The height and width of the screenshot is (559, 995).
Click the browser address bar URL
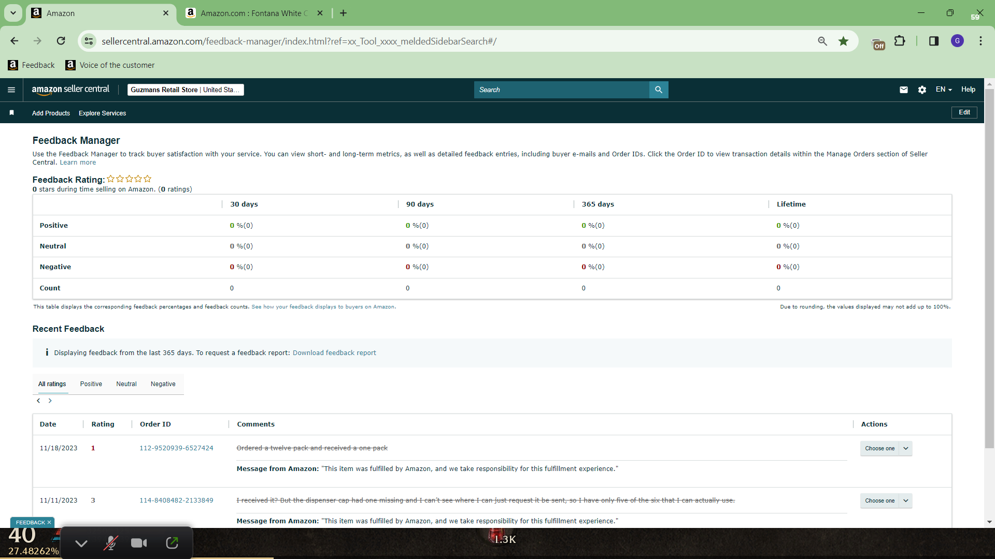pos(299,41)
